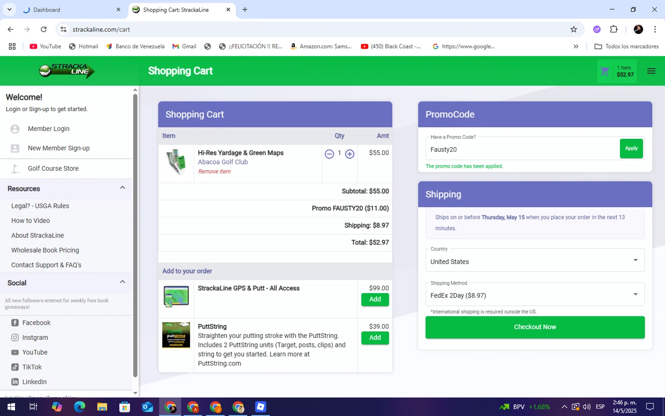Viewport: 665px width, 416px height.
Task: Add PuttString to the order
Action: point(375,338)
